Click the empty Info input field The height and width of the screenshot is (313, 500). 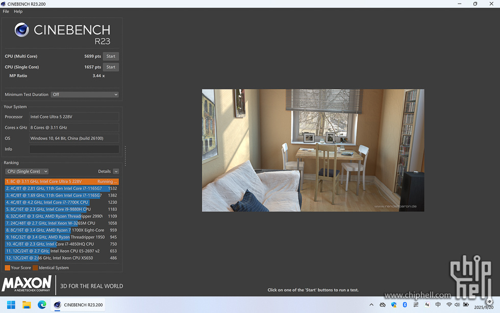(74, 149)
